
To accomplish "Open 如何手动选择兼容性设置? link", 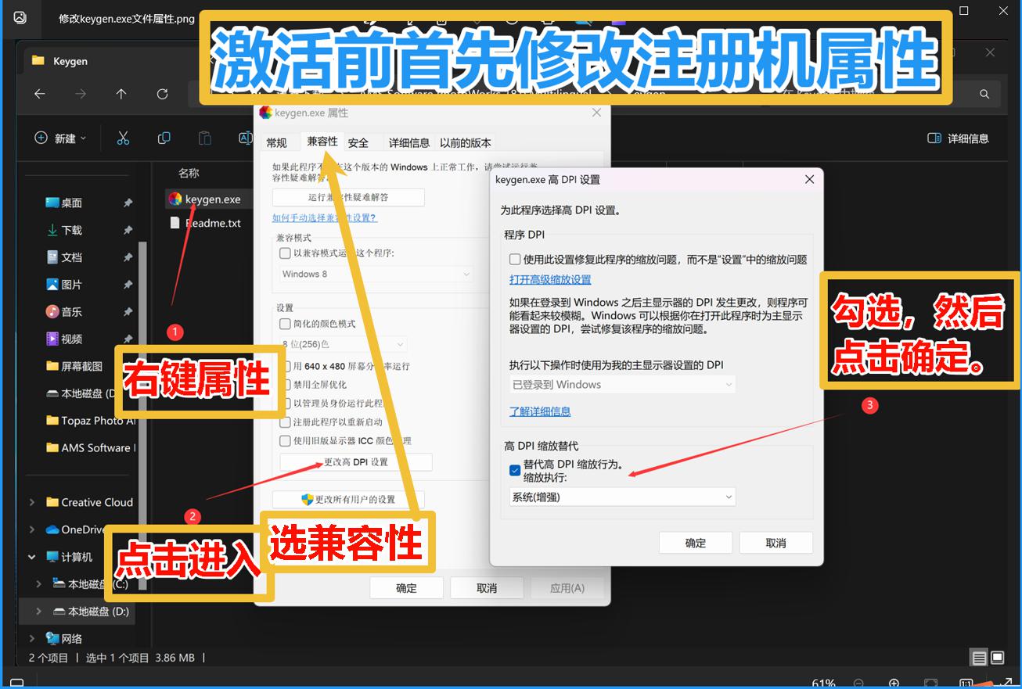I will tap(325, 217).
